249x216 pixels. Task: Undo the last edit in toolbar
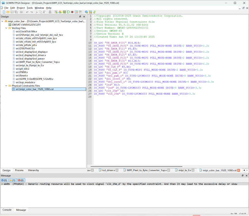(x=27, y=12)
